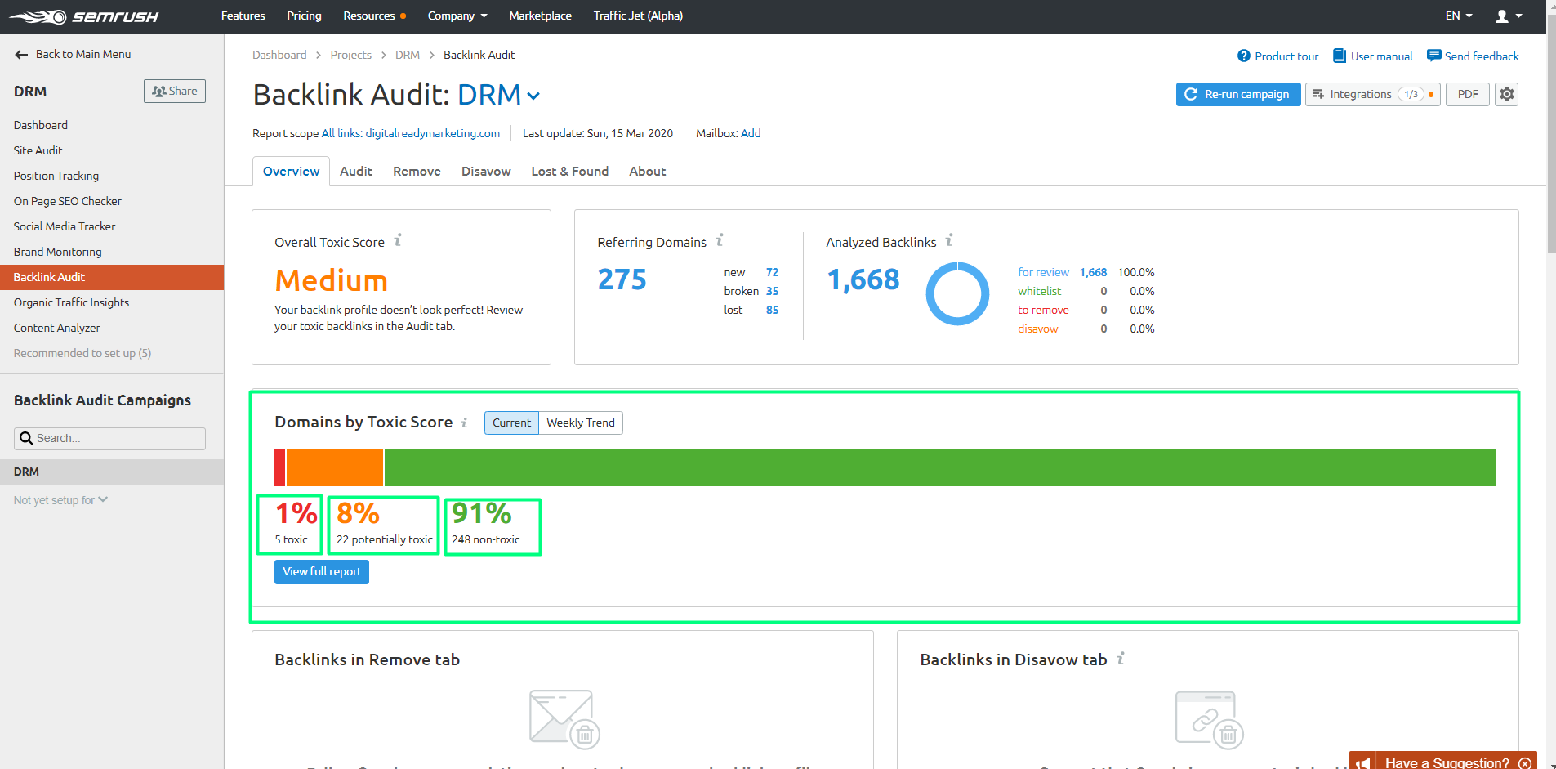Image resolution: width=1556 pixels, height=769 pixels.
Task: Click View full report button
Action: 322,572
